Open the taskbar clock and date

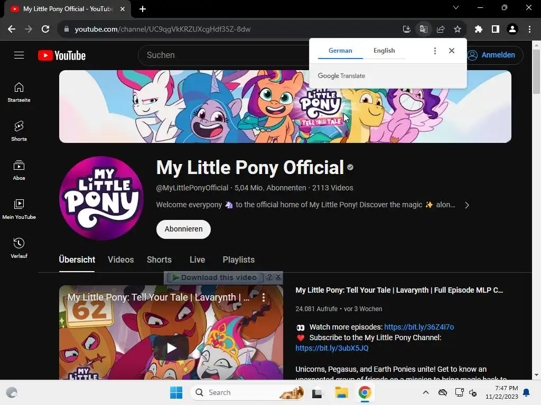pyautogui.click(x=501, y=392)
